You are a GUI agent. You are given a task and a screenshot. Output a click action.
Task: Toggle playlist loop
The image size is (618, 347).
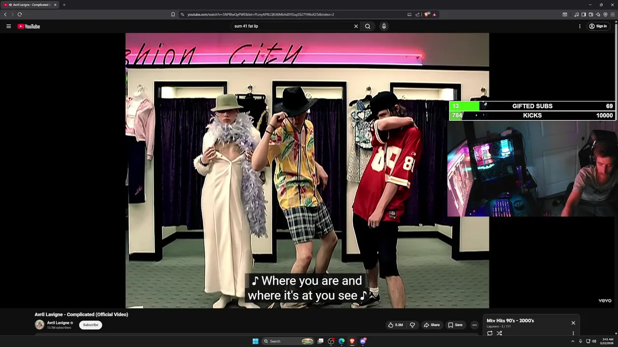coord(490,333)
